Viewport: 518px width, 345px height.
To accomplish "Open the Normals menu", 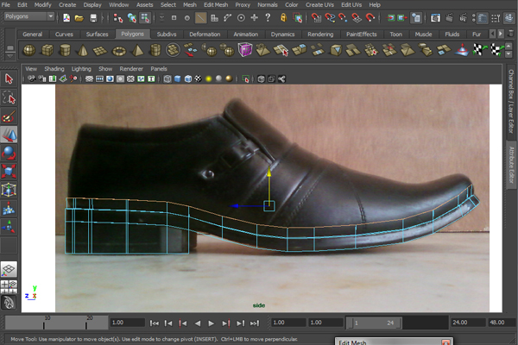I will [268, 4].
